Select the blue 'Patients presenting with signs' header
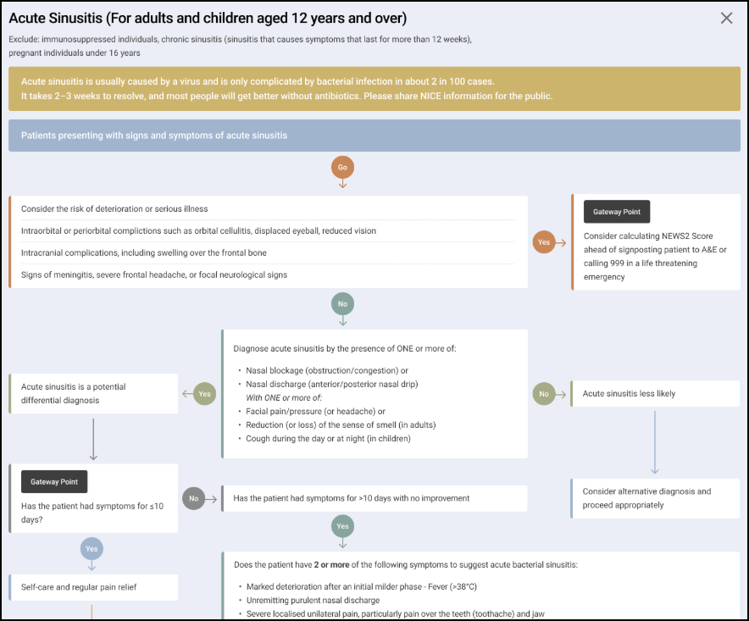This screenshot has width=749, height=621. [374, 136]
